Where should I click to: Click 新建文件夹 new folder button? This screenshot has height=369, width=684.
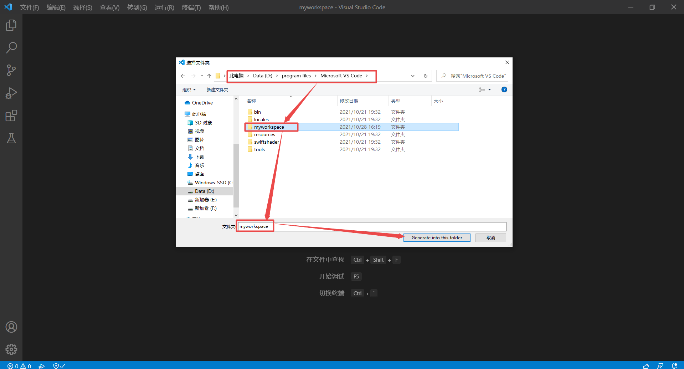(x=217, y=89)
